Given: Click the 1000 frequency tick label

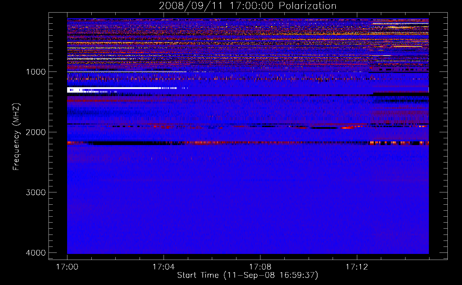Looking at the screenshot, I should click(36, 72).
